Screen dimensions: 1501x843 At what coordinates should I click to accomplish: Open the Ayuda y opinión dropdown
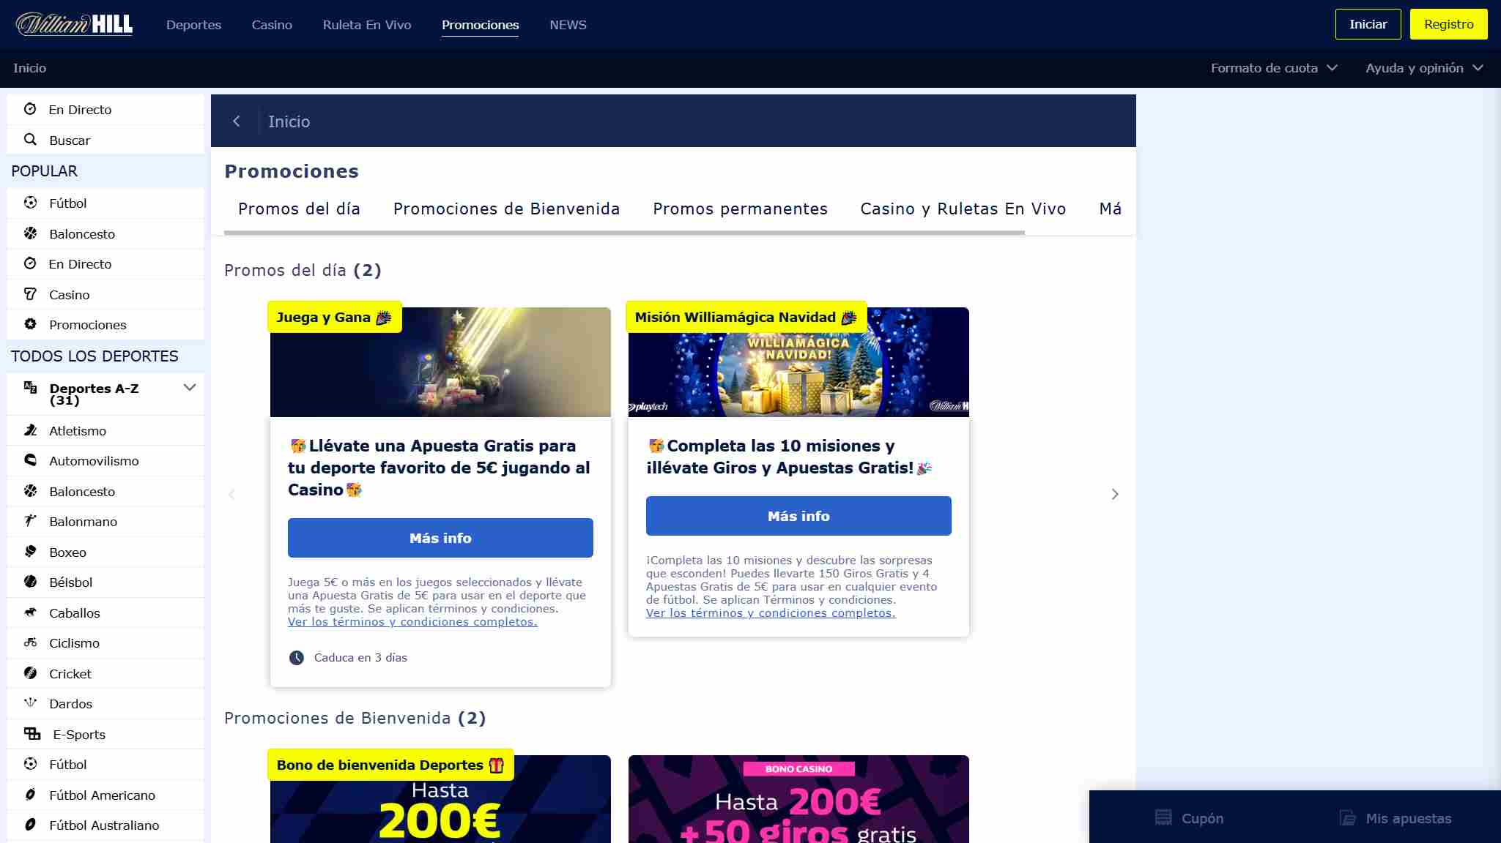coord(1425,68)
